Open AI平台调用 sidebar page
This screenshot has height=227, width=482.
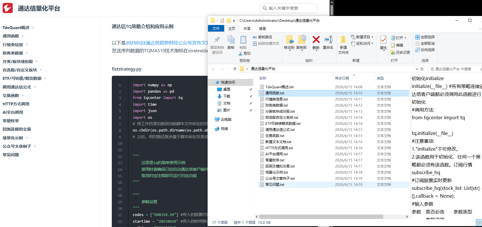(13, 112)
